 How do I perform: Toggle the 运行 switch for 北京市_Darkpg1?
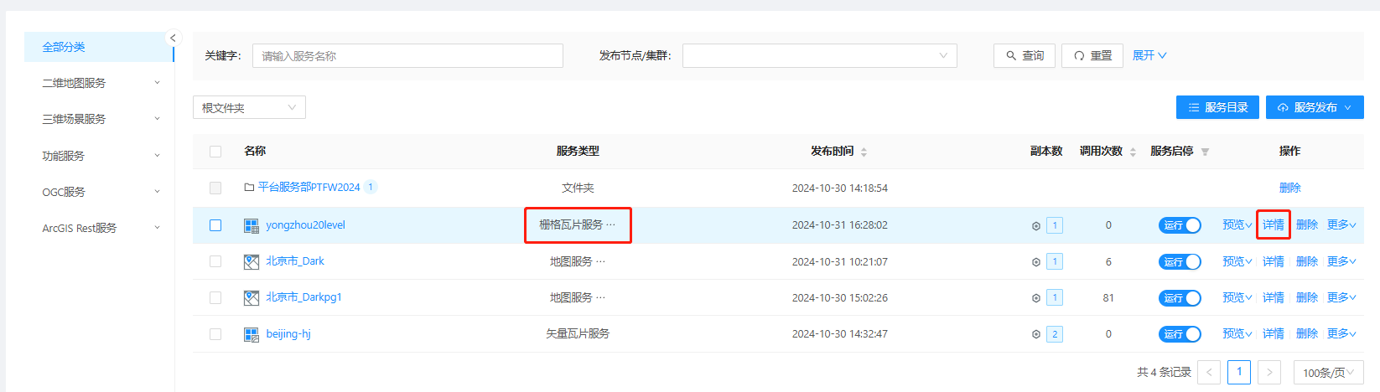pos(1180,298)
